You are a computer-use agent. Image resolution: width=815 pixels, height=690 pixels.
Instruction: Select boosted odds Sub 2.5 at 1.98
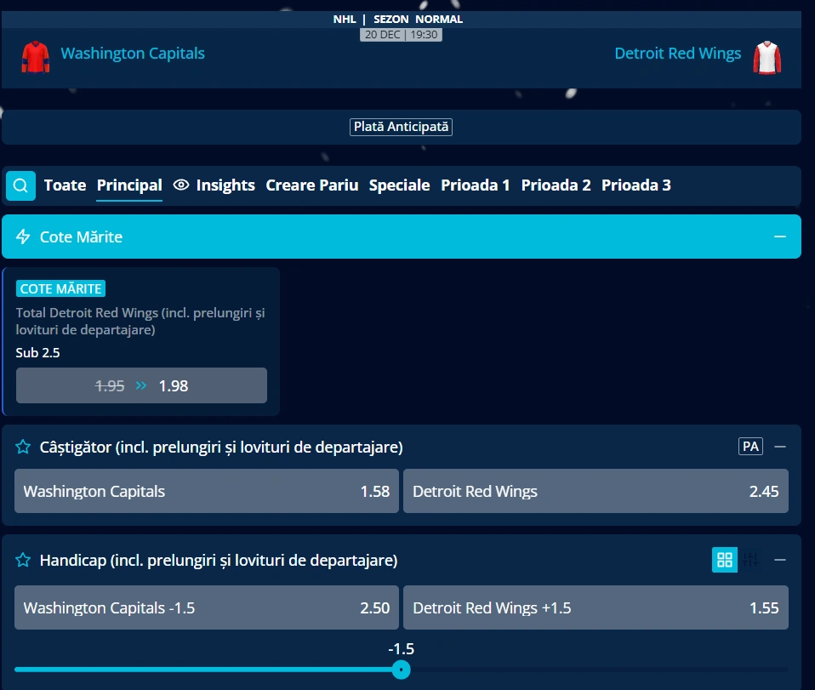(x=141, y=385)
